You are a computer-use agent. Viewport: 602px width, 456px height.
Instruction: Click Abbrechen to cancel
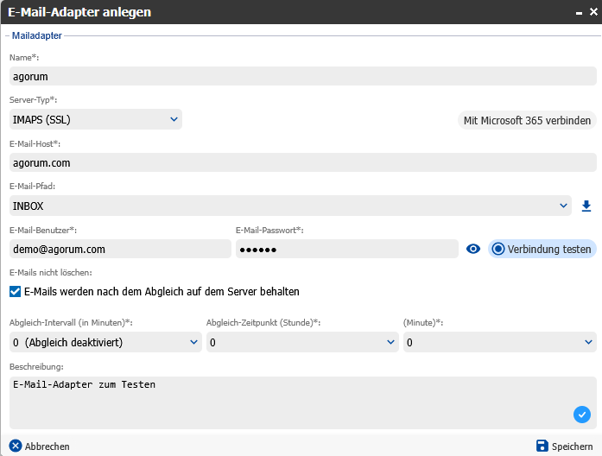coord(40,446)
